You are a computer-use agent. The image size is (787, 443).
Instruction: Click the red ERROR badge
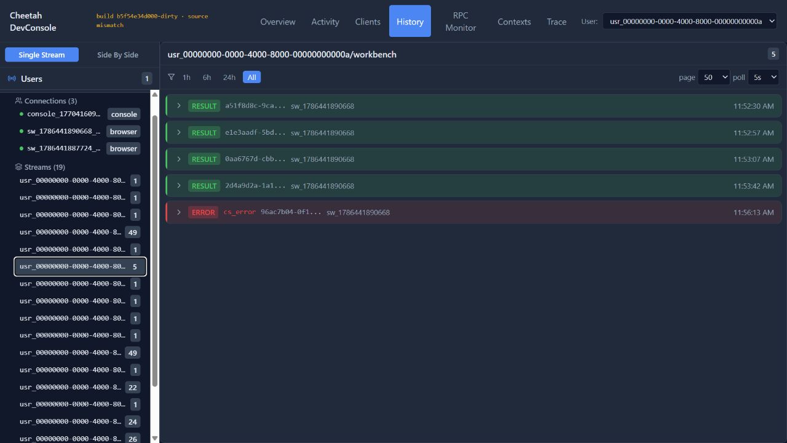pos(203,212)
